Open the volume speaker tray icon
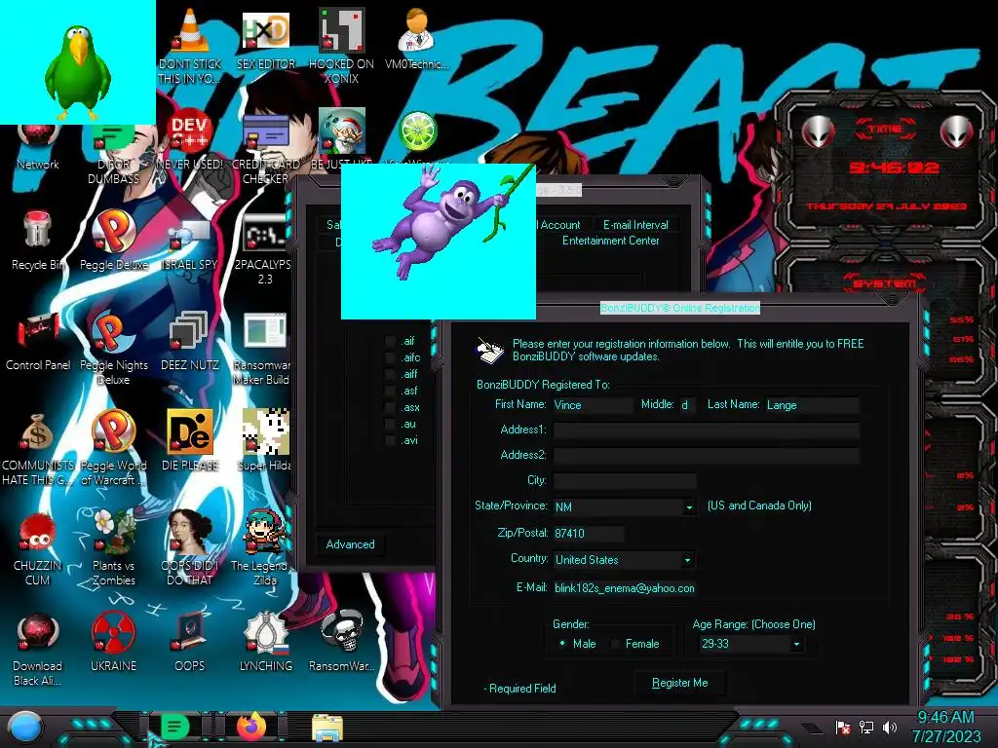 [890, 727]
